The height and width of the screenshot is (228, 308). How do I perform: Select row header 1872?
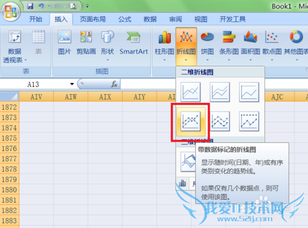9,107
